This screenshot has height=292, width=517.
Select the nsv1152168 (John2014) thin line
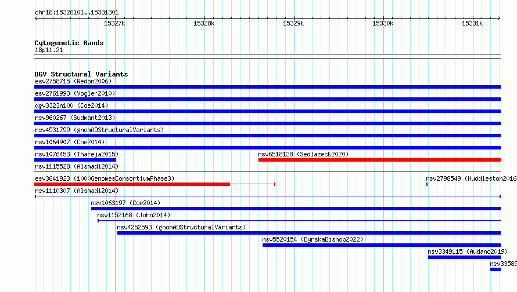coord(299,221)
